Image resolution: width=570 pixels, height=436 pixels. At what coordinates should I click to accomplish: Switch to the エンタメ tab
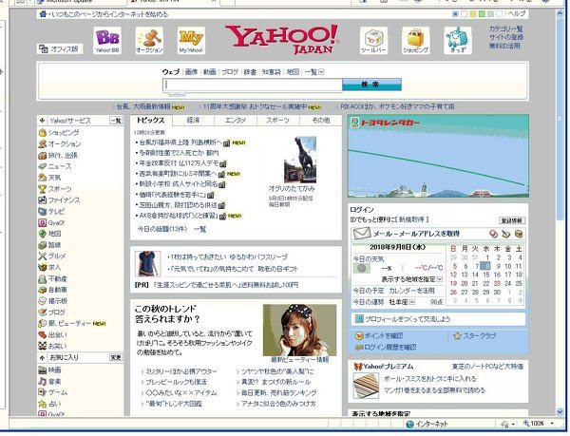(236, 121)
